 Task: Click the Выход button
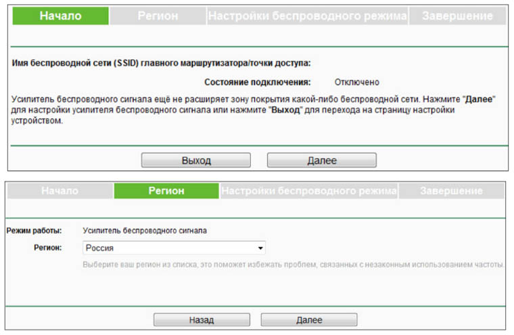tap(196, 161)
